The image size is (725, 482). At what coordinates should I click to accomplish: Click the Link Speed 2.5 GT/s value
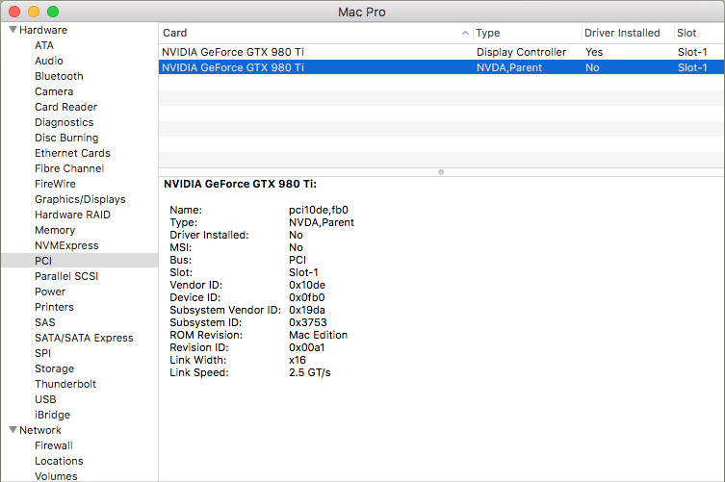click(310, 372)
